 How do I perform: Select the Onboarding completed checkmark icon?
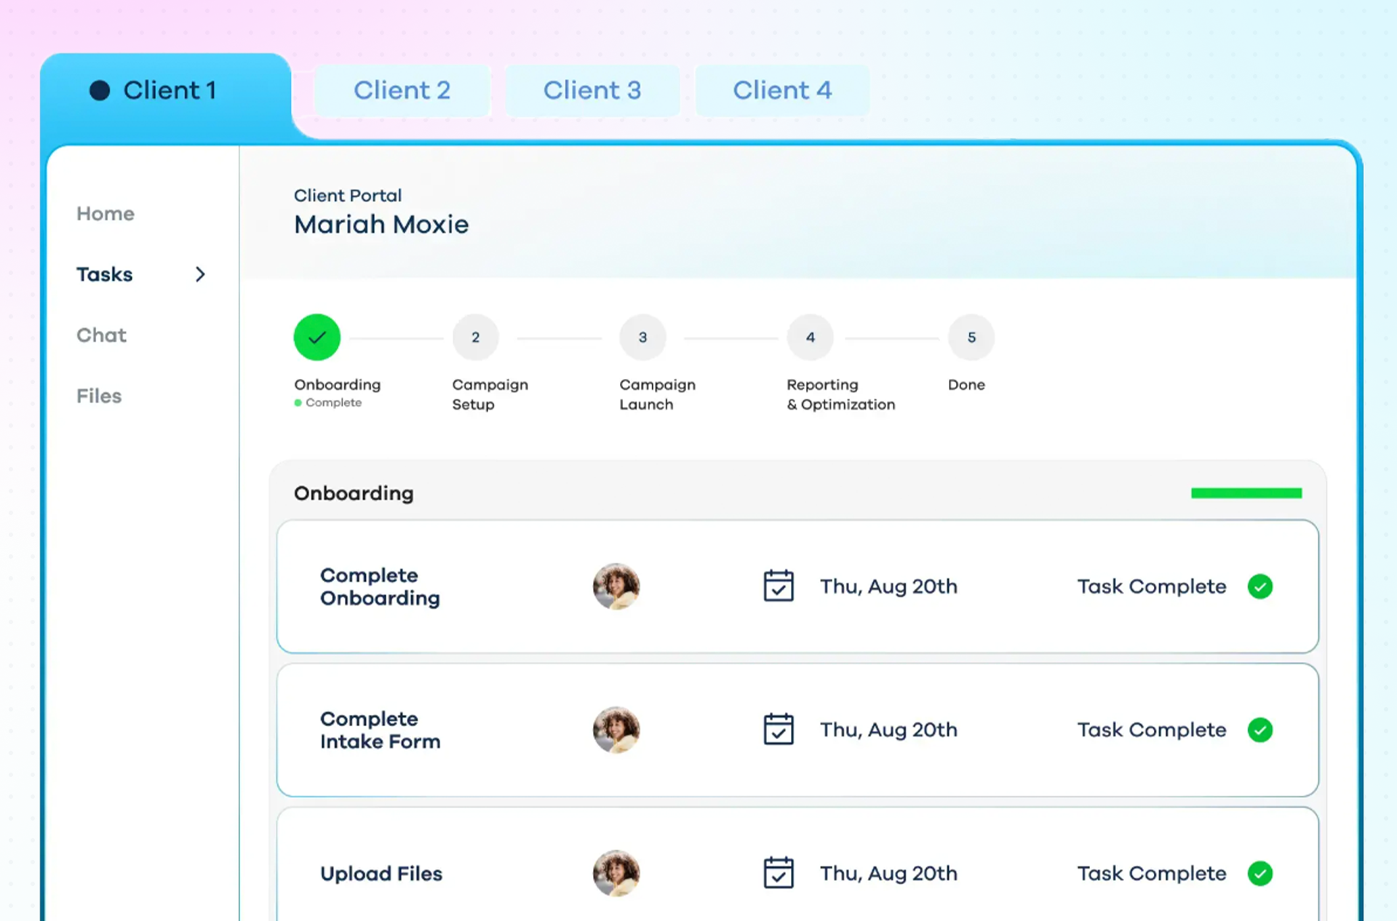[x=317, y=337]
